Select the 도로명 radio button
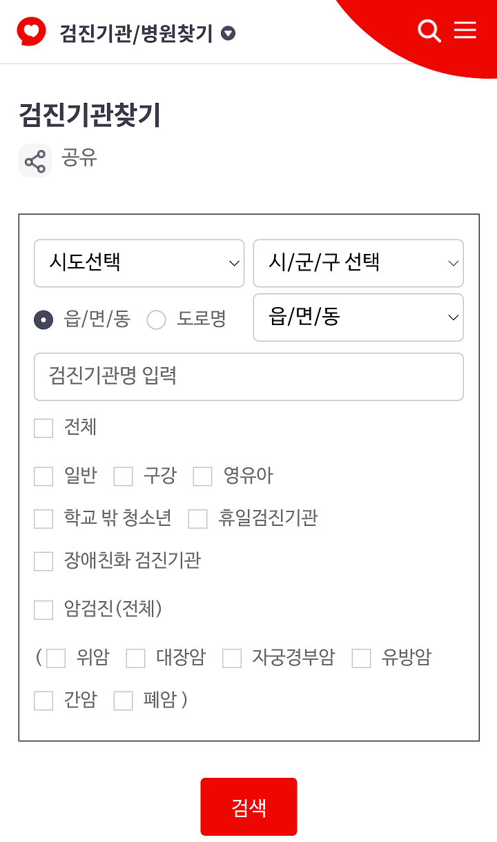Screen dimensions: 497x842 157,320
